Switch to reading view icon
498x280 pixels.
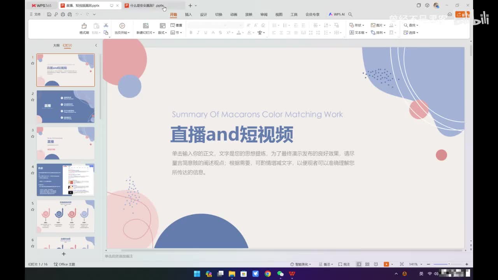click(x=376, y=264)
